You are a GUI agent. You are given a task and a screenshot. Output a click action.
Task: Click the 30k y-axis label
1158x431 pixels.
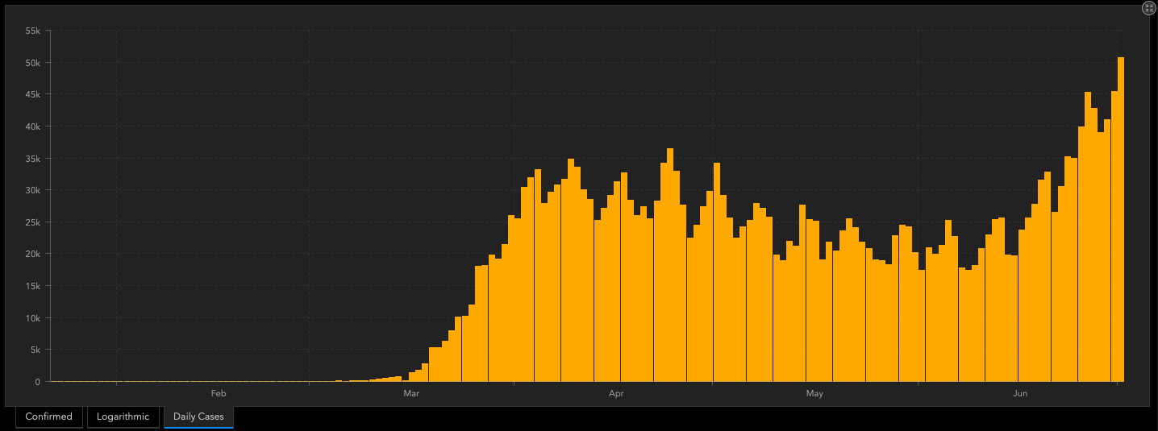click(x=33, y=190)
